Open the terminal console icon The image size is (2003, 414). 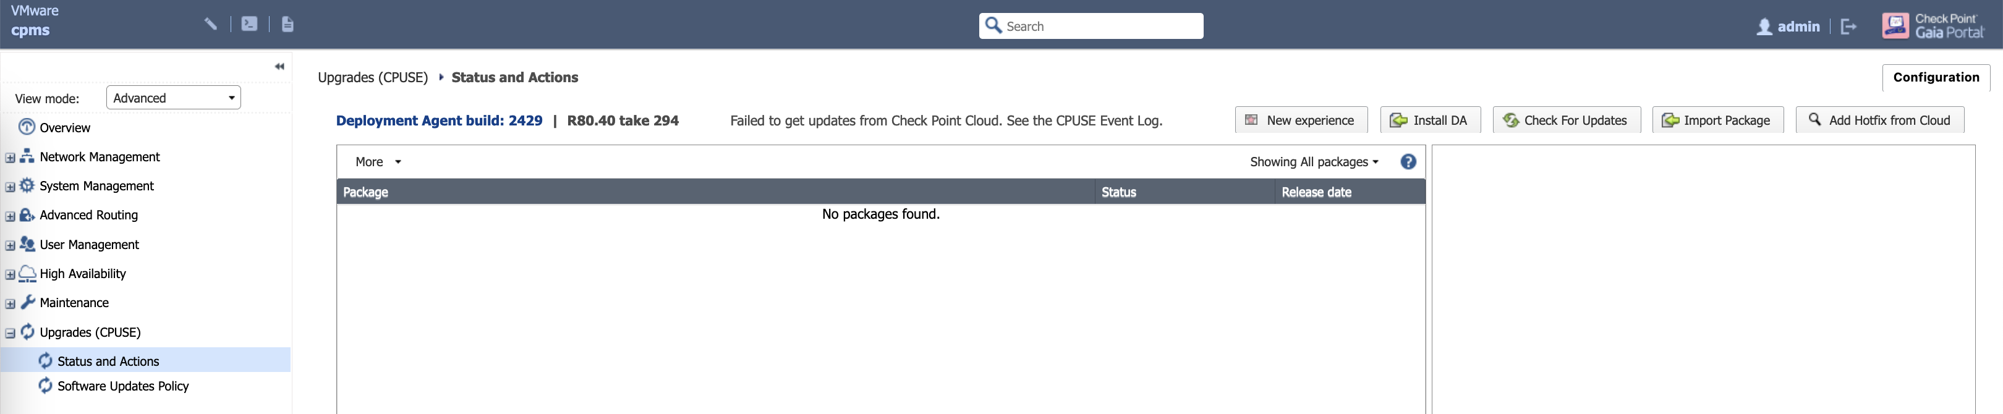tap(249, 24)
